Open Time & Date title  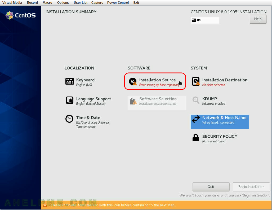point(88,117)
